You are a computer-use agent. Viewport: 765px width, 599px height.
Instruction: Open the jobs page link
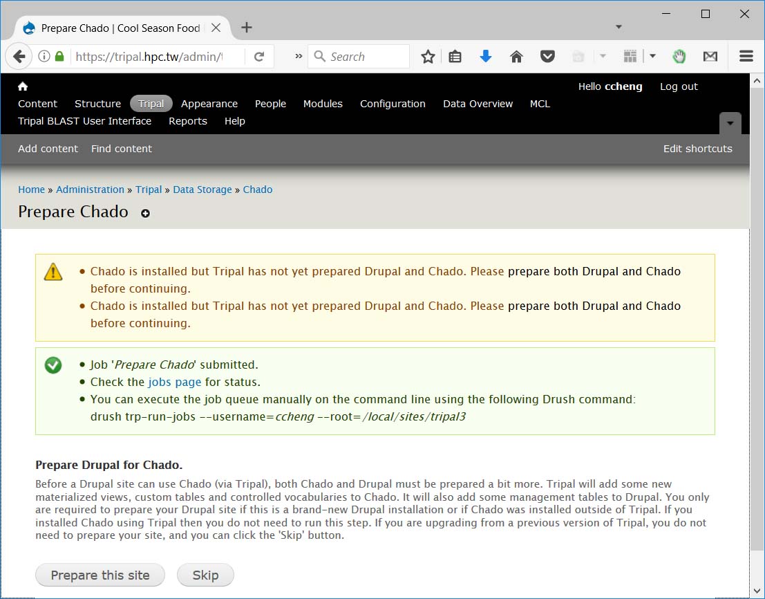(x=175, y=382)
